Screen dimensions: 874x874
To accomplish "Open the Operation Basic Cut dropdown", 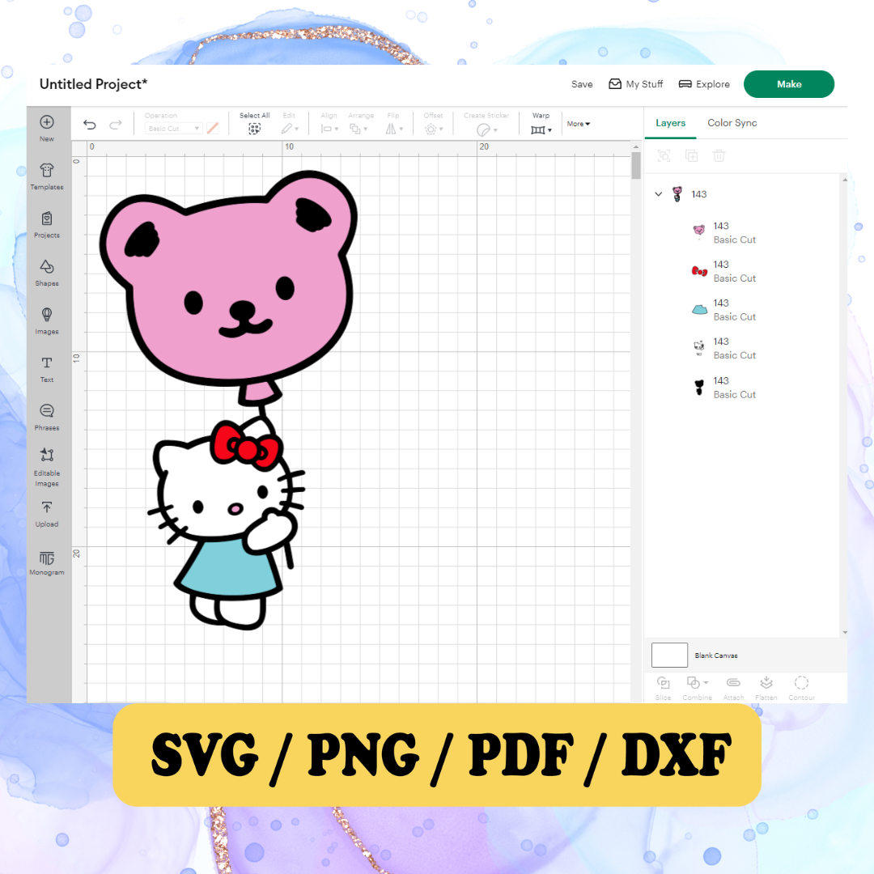I will 173,128.
